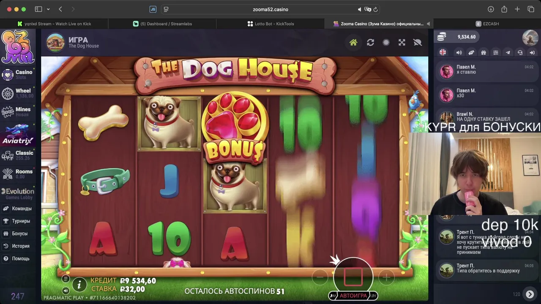Toggle in-game sound icon

[66, 290]
